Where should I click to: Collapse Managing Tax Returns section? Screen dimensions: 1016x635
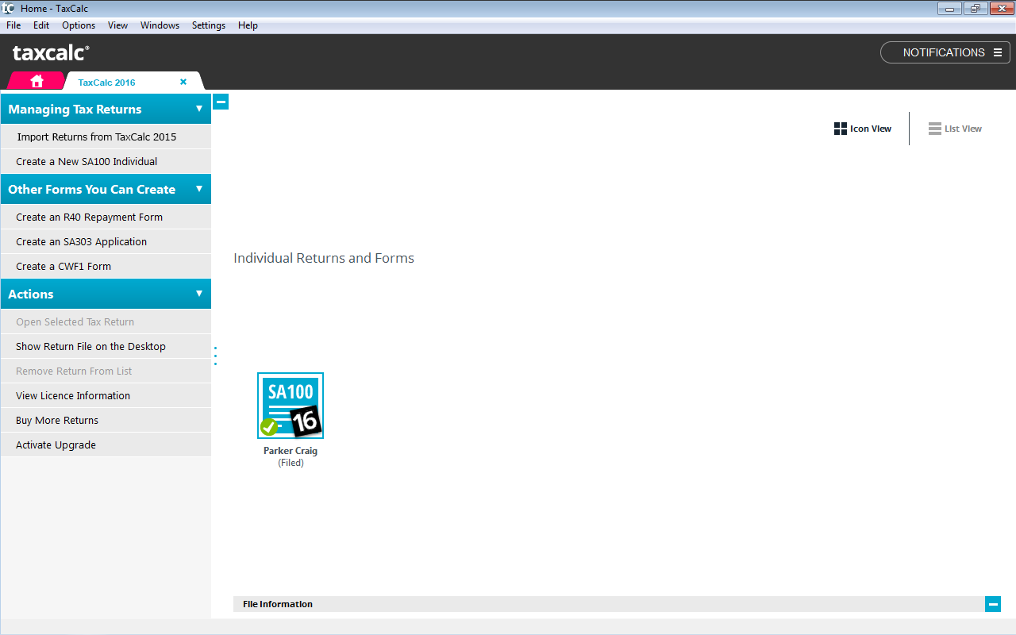pos(199,109)
